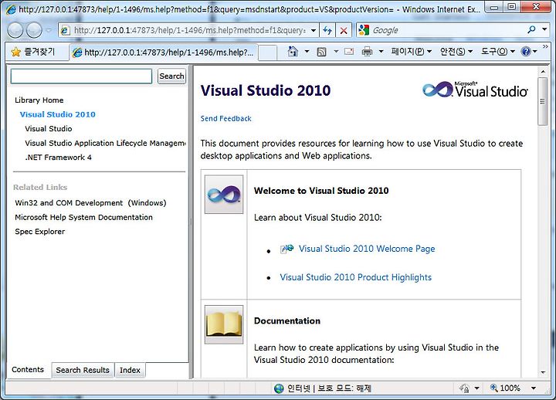Click the Home icon in command bar
The width and height of the screenshot is (556, 400).
click(x=293, y=52)
